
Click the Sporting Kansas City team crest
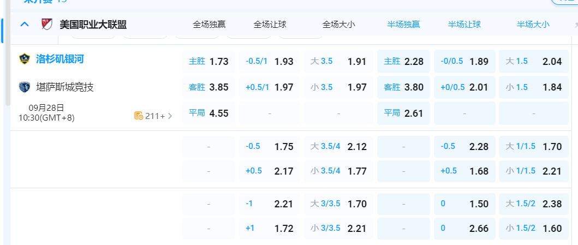24,87
